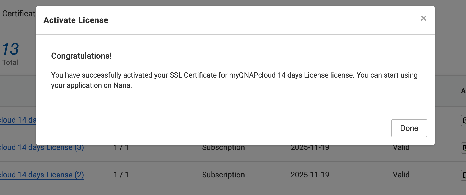The height and width of the screenshot is (195, 466).
Task: Click the Valid status in License (2) row
Action: [x=401, y=175]
